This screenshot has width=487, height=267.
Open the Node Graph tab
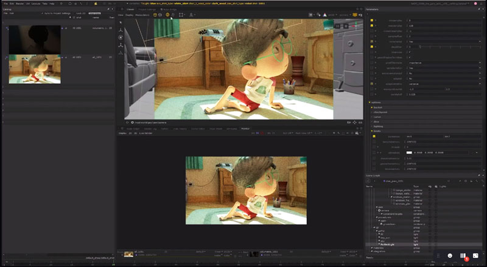tap(133, 129)
